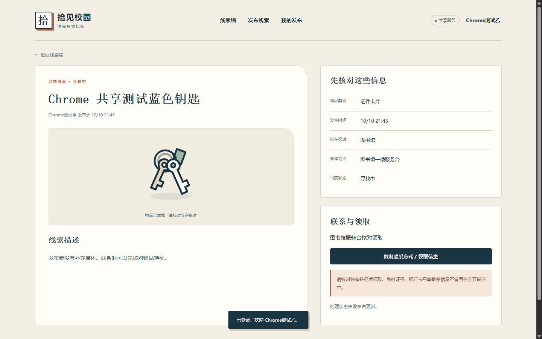Click the 证件卡片 category value

(370, 101)
